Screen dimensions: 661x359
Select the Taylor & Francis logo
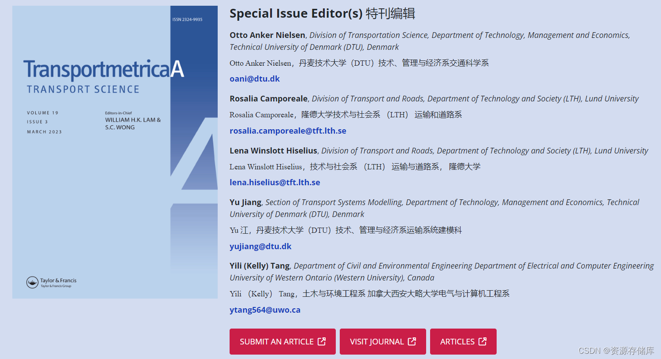[x=52, y=282]
